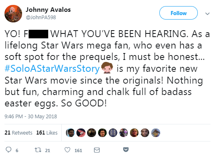This screenshot has height=157, width=217.
Task: Visit the @JohnPA598 handle
Action: point(41,18)
